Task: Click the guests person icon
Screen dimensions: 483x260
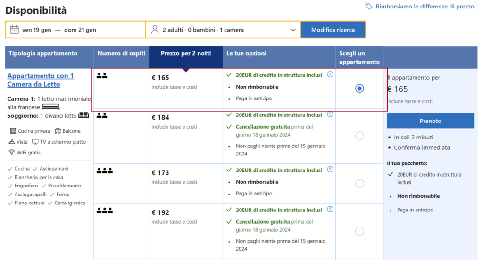Action: pos(155,30)
